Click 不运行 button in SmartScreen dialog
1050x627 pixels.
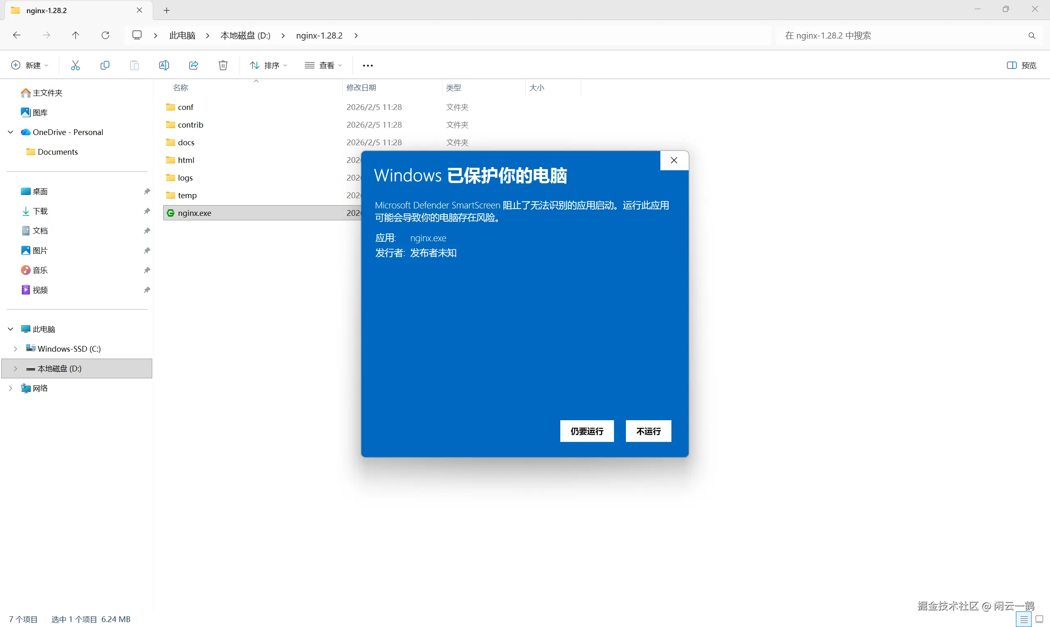[648, 431]
